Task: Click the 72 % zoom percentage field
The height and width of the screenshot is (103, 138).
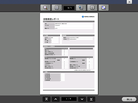Action: click(69, 8)
